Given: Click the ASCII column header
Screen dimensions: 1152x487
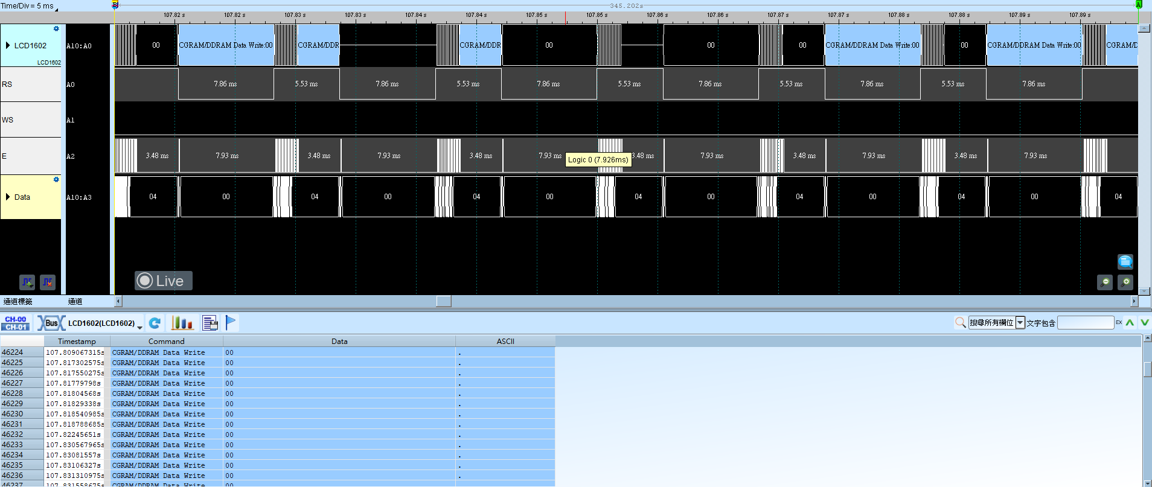Looking at the screenshot, I should pos(505,341).
